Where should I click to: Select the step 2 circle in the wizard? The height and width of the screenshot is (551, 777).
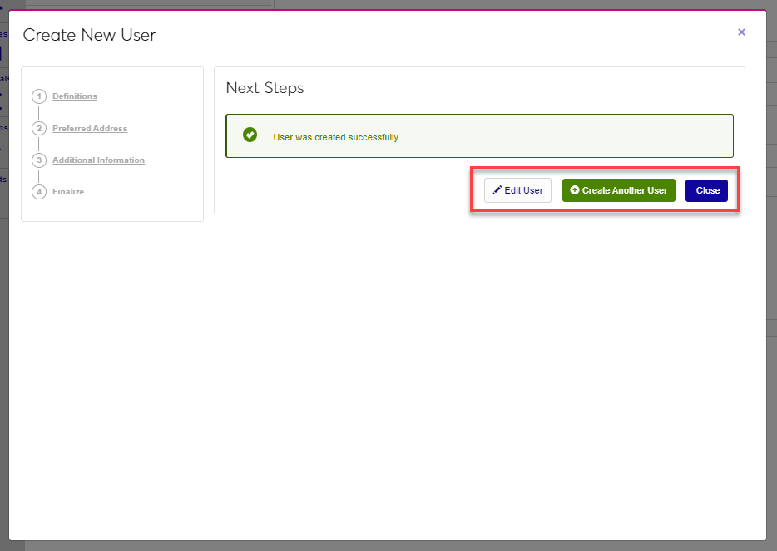(39, 129)
